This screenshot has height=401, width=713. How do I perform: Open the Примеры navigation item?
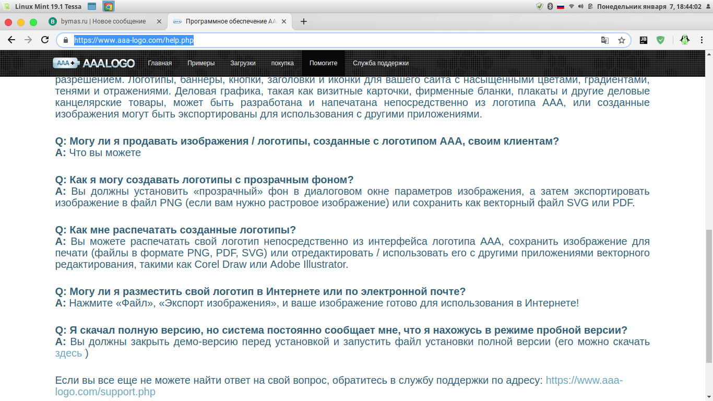pos(201,63)
